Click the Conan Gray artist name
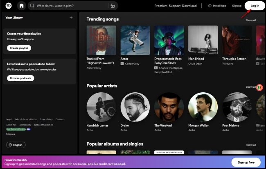 (132, 64)
